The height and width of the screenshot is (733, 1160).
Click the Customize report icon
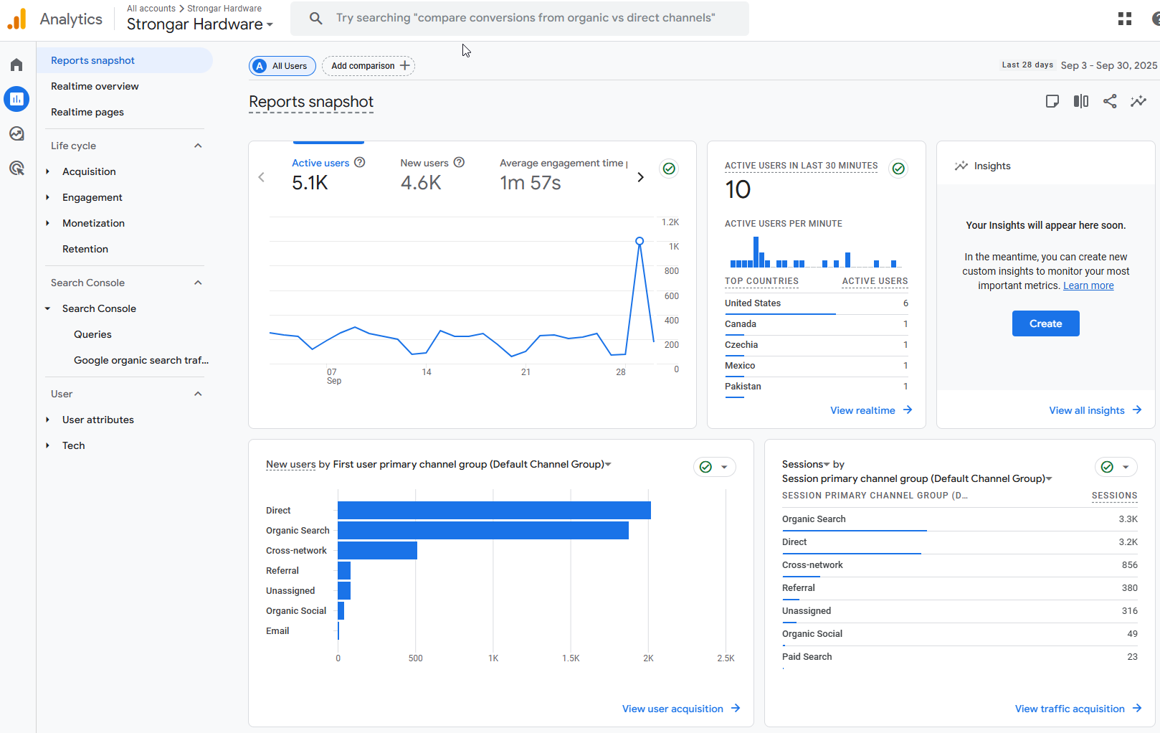click(x=1052, y=101)
